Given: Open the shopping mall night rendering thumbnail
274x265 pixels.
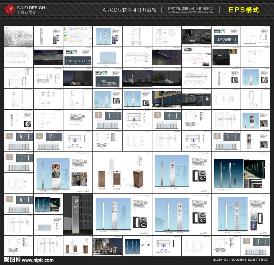Looking at the screenshot, I should 108,246.
